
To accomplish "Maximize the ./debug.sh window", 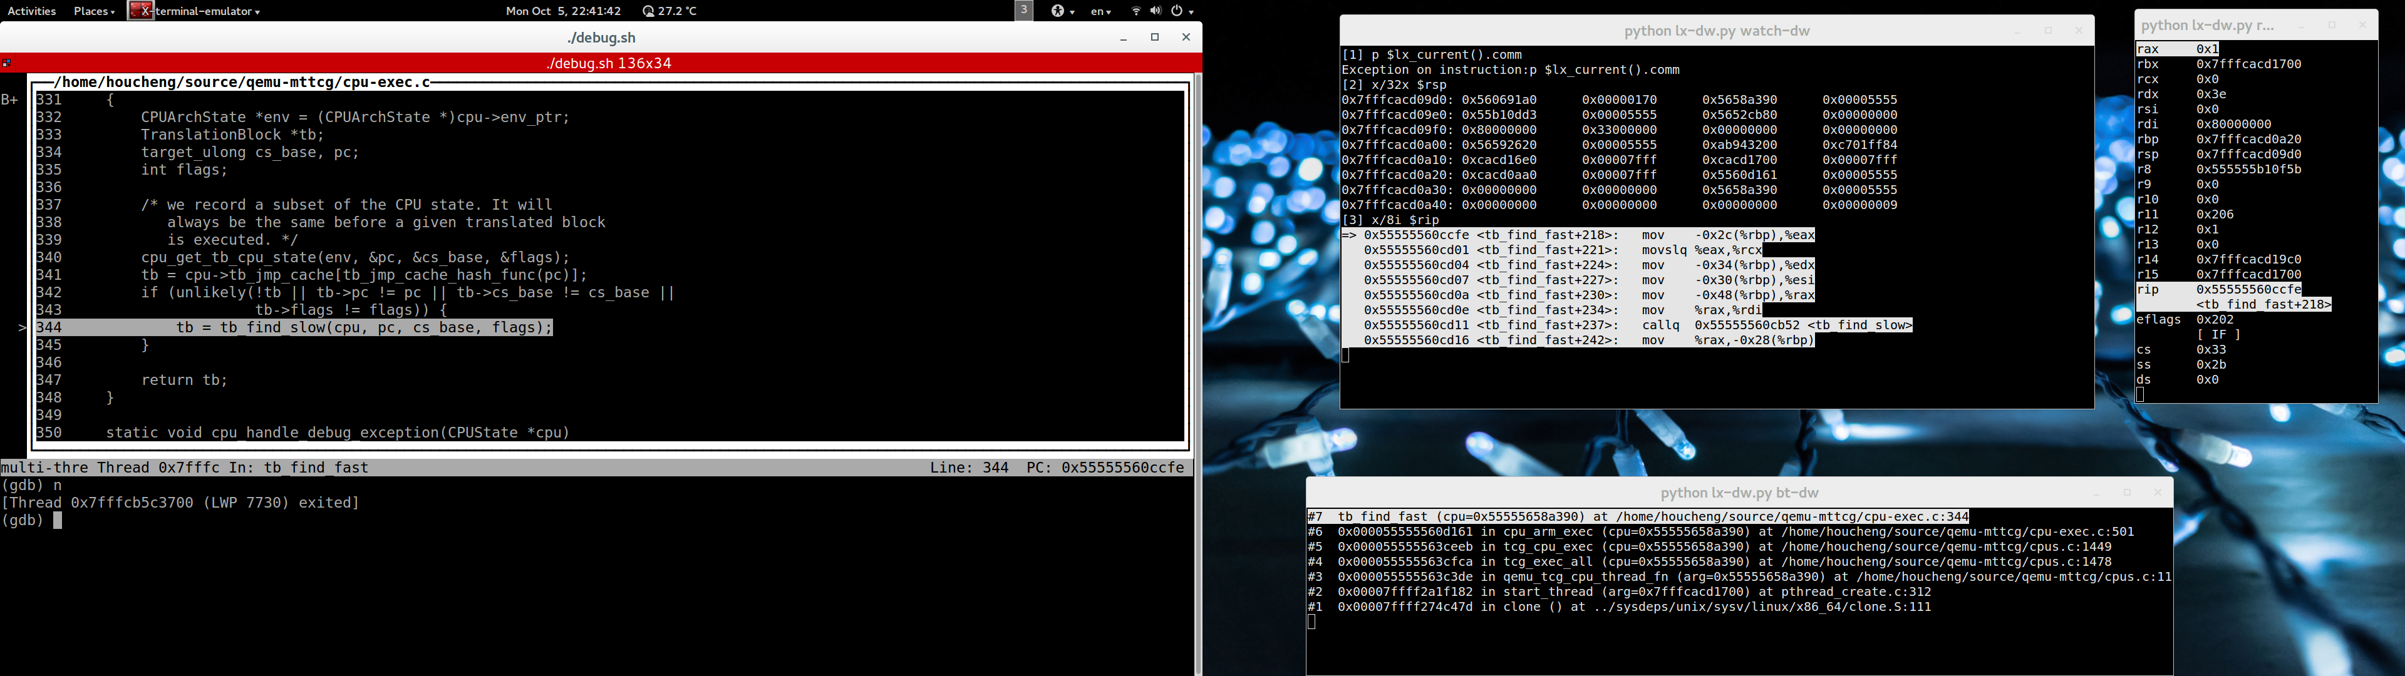I will pos(1155,38).
